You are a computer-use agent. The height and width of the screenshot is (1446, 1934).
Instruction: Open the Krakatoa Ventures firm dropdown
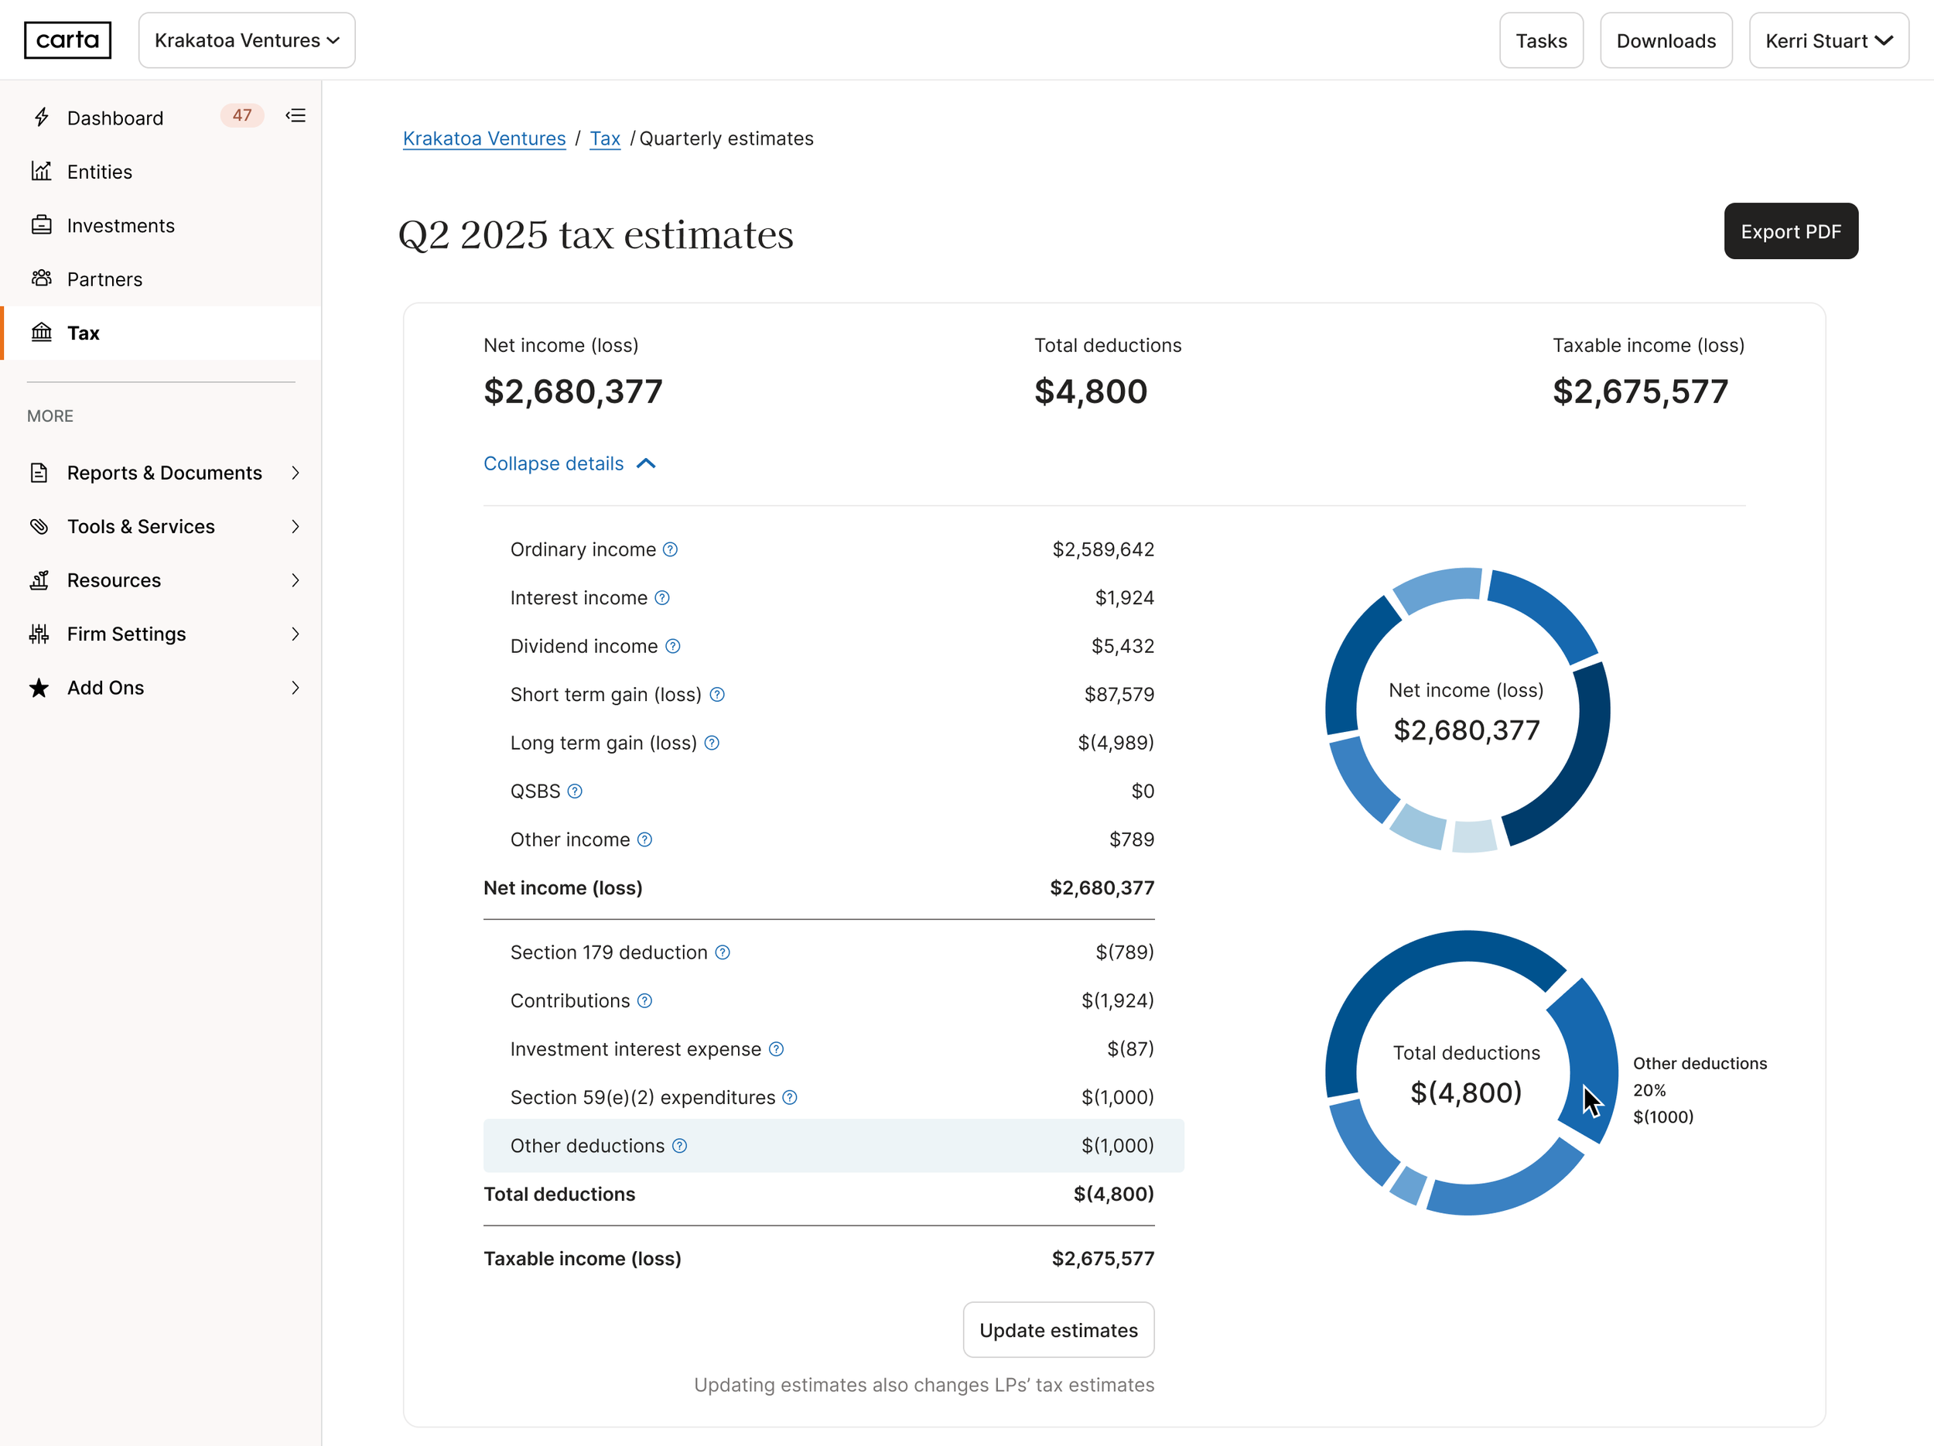247,40
